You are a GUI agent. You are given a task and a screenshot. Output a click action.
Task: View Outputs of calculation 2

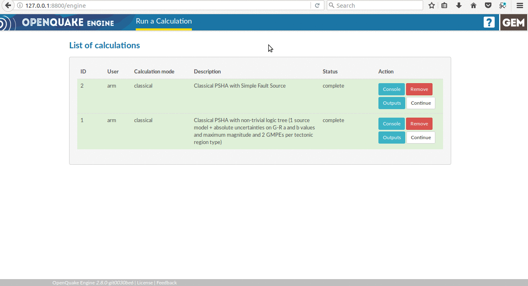(391, 103)
